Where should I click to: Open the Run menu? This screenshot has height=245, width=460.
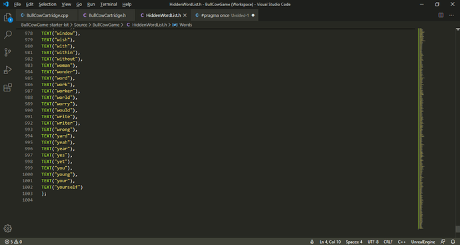(x=91, y=5)
